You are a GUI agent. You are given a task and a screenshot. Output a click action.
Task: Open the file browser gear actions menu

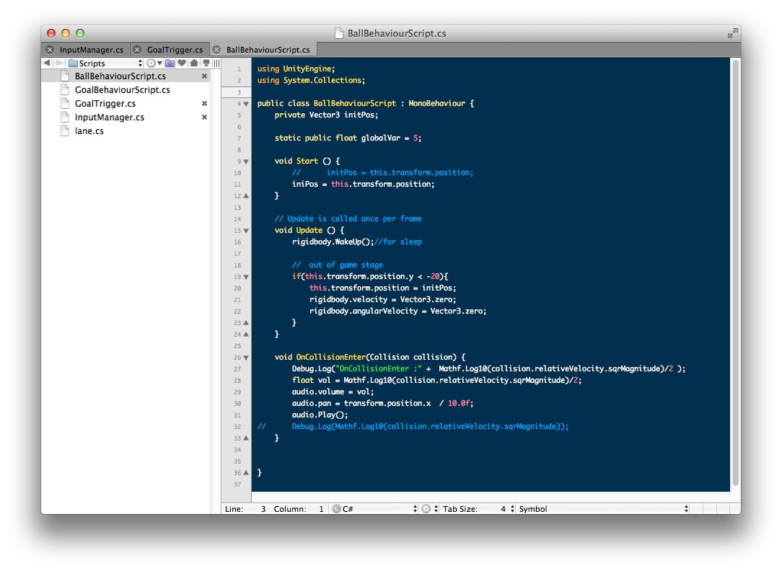tap(154, 63)
